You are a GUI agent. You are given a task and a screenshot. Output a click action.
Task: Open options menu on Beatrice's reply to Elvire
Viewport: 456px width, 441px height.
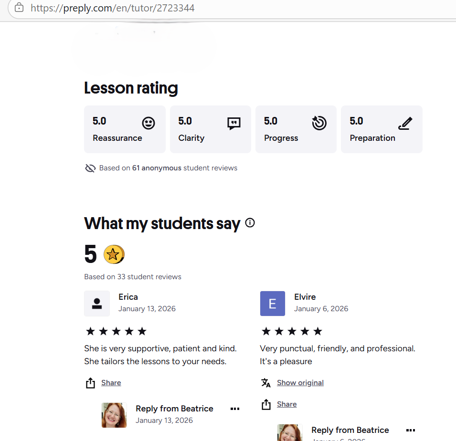[410, 430]
